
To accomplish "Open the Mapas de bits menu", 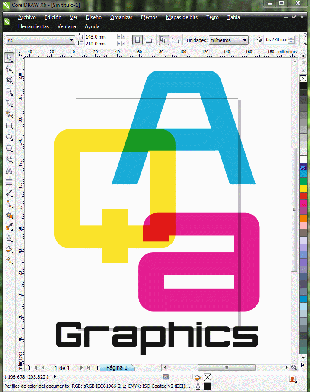I will tap(182, 17).
